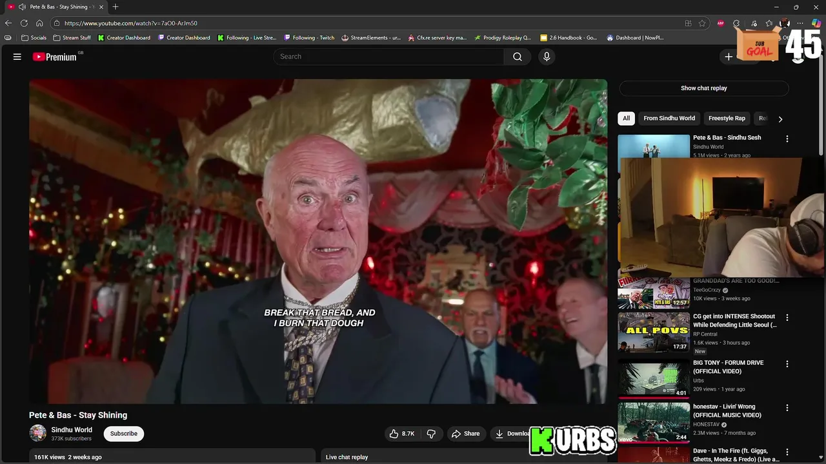Viewport: 826px width, 464px height.
Task: Open the first Creator Dashboard bookmark
Action: [125, 38]
